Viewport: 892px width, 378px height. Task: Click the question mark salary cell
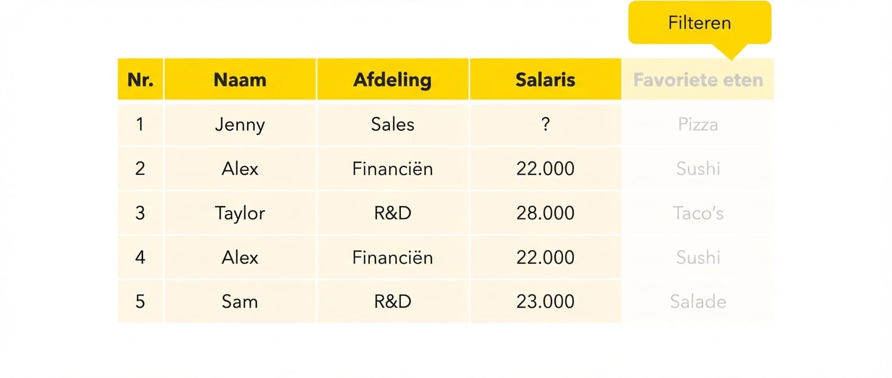pyautogui.click(x=545, y=124)
